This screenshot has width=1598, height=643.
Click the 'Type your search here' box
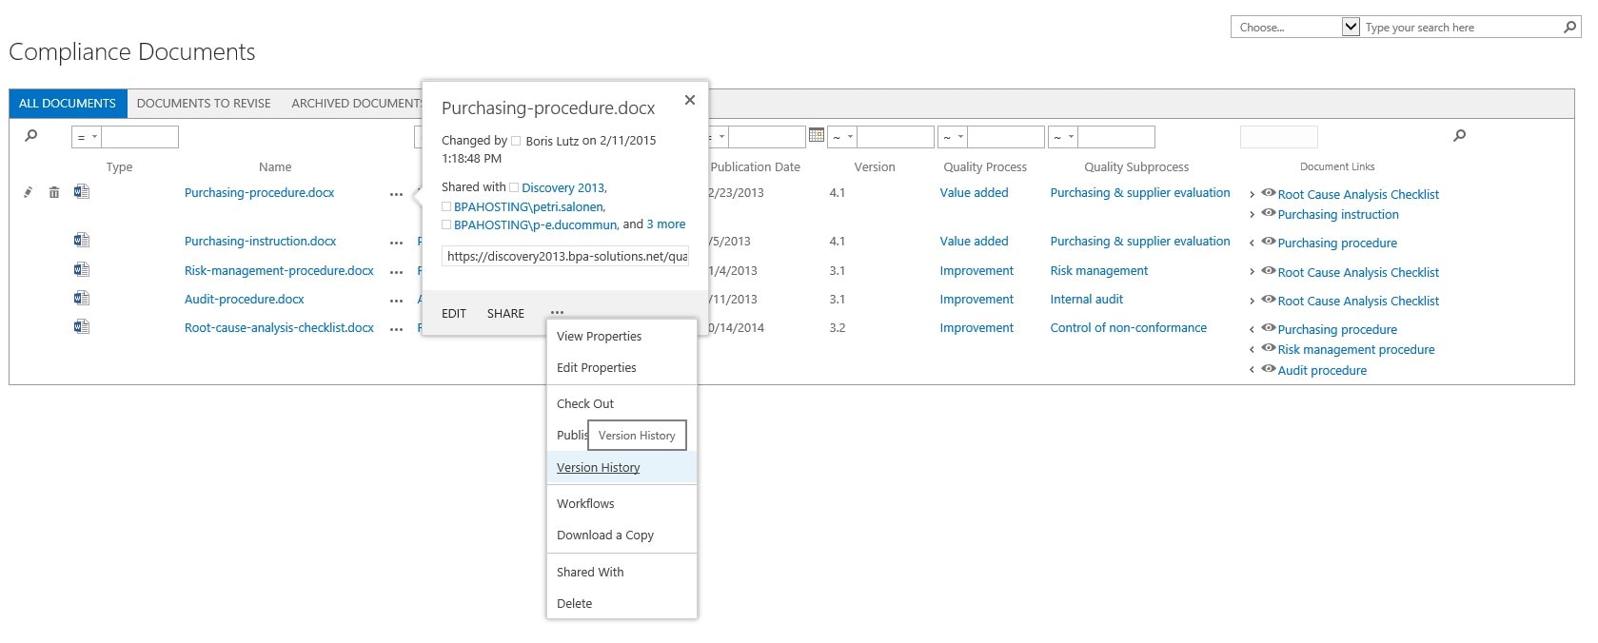[1461, 28]
